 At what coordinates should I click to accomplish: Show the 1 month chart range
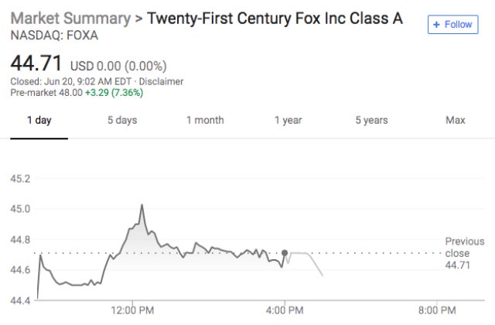coord(205,120)
